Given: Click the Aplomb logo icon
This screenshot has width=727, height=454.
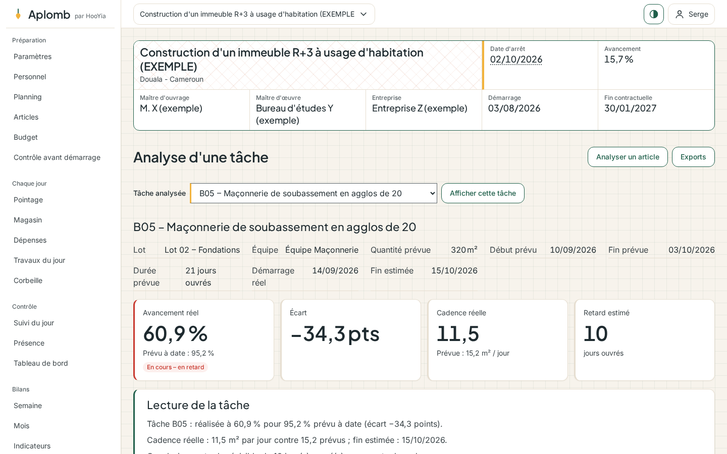Looking at the screenshot, I should tap(18, 14).
